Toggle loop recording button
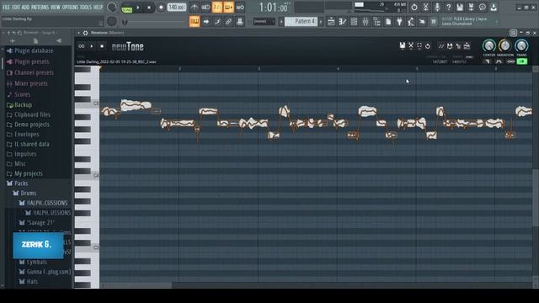Viewport: 539px width, 303px height. pos(240,8)
